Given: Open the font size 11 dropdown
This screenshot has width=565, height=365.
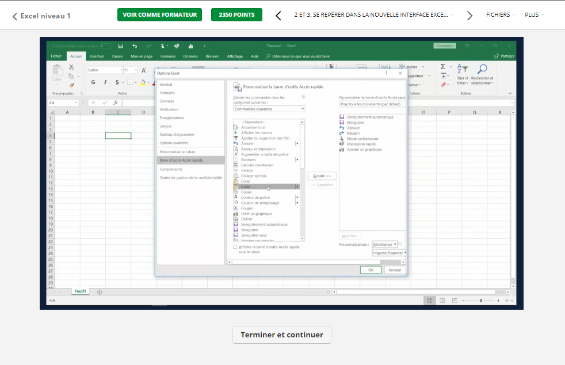Looking at the screenshot, I should pos(135,70).
